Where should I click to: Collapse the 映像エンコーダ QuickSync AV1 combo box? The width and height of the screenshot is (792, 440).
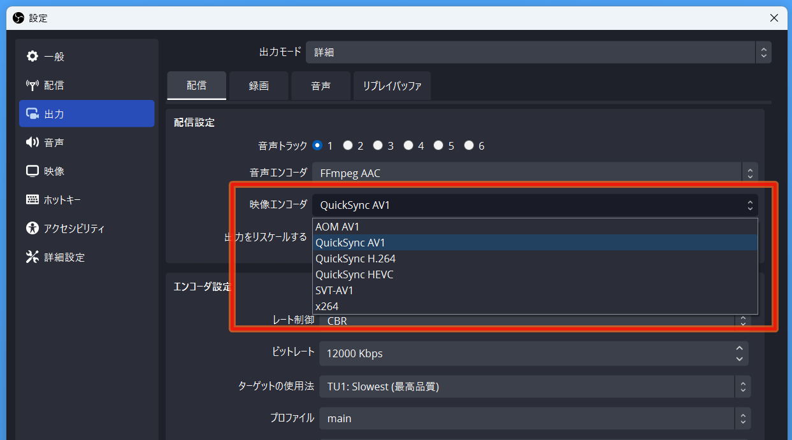click(535, 205)
